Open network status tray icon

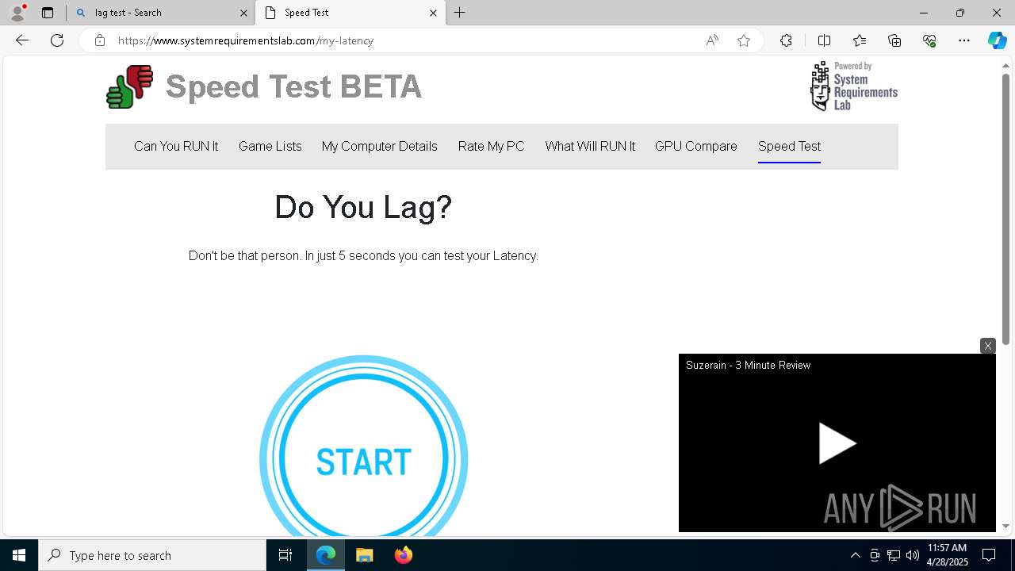[x=894, y=555]
